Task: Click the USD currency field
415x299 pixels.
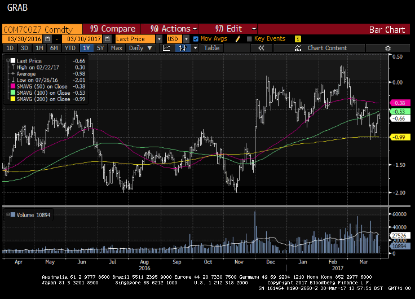Action: [174, 39]
